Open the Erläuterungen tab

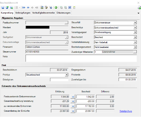(x=63, y=13)
